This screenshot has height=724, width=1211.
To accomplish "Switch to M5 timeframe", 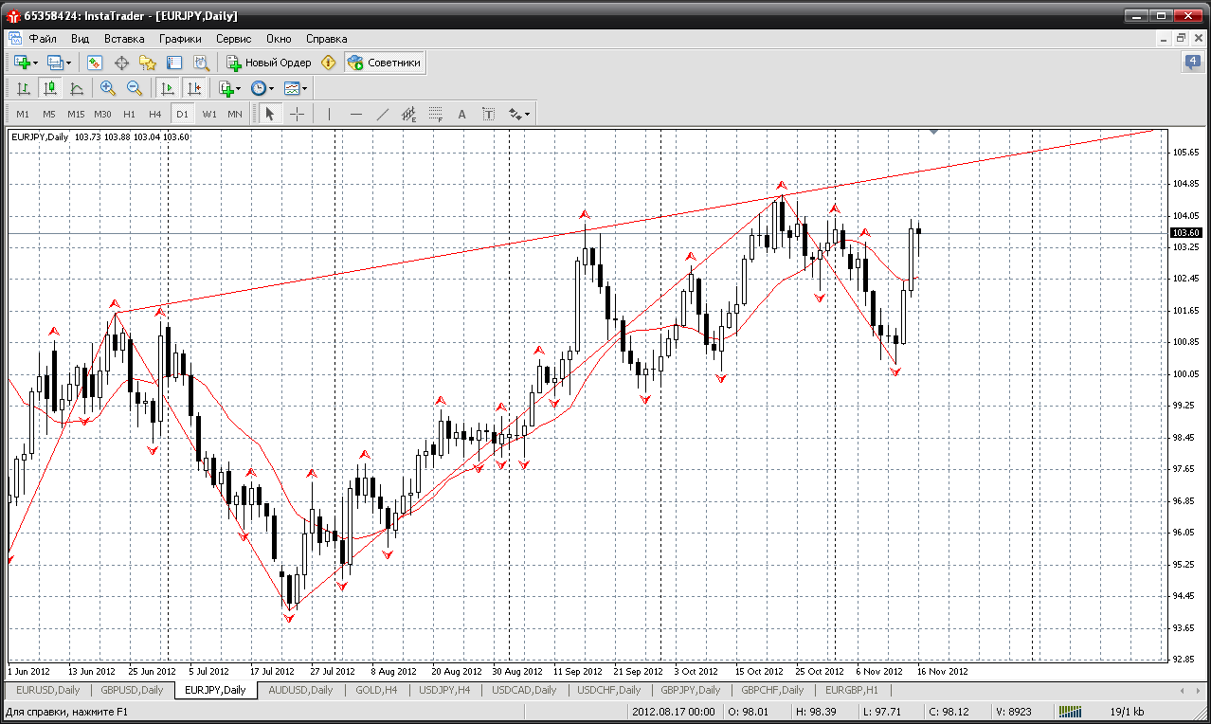I will point(49,114).
